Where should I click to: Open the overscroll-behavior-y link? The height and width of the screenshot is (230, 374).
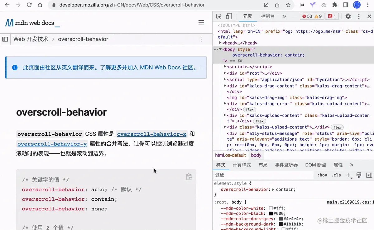tap(52, 144)
